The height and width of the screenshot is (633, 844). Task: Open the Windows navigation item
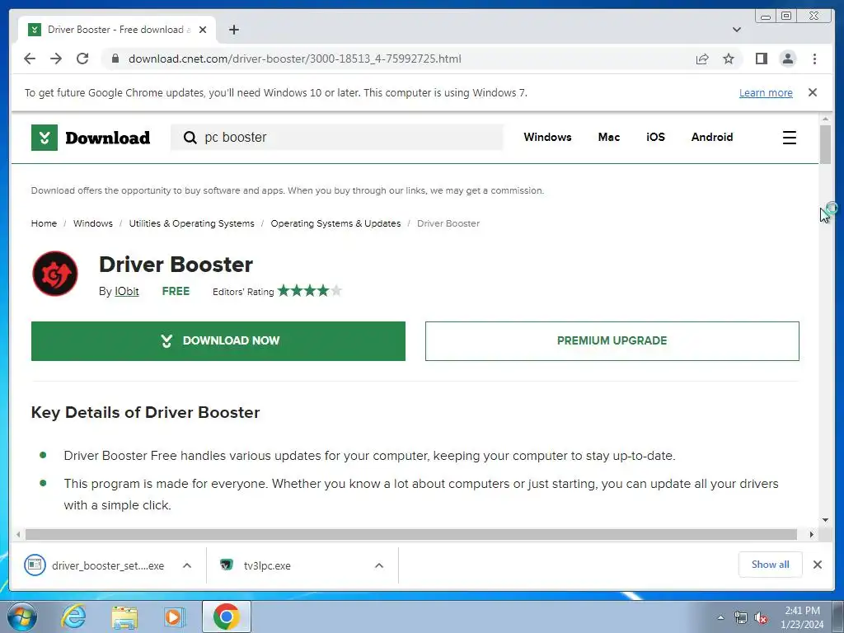(x=547, y=138)
